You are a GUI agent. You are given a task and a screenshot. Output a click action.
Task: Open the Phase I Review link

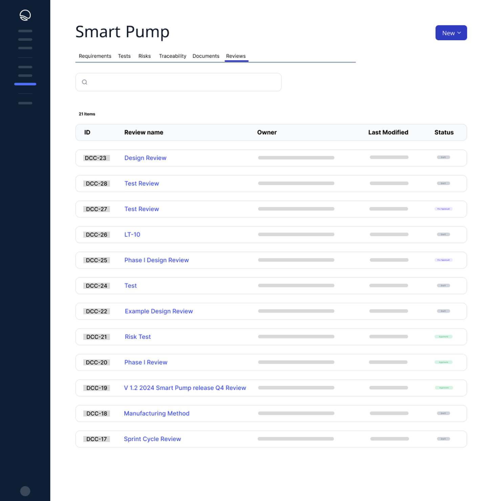pos(146,363)
